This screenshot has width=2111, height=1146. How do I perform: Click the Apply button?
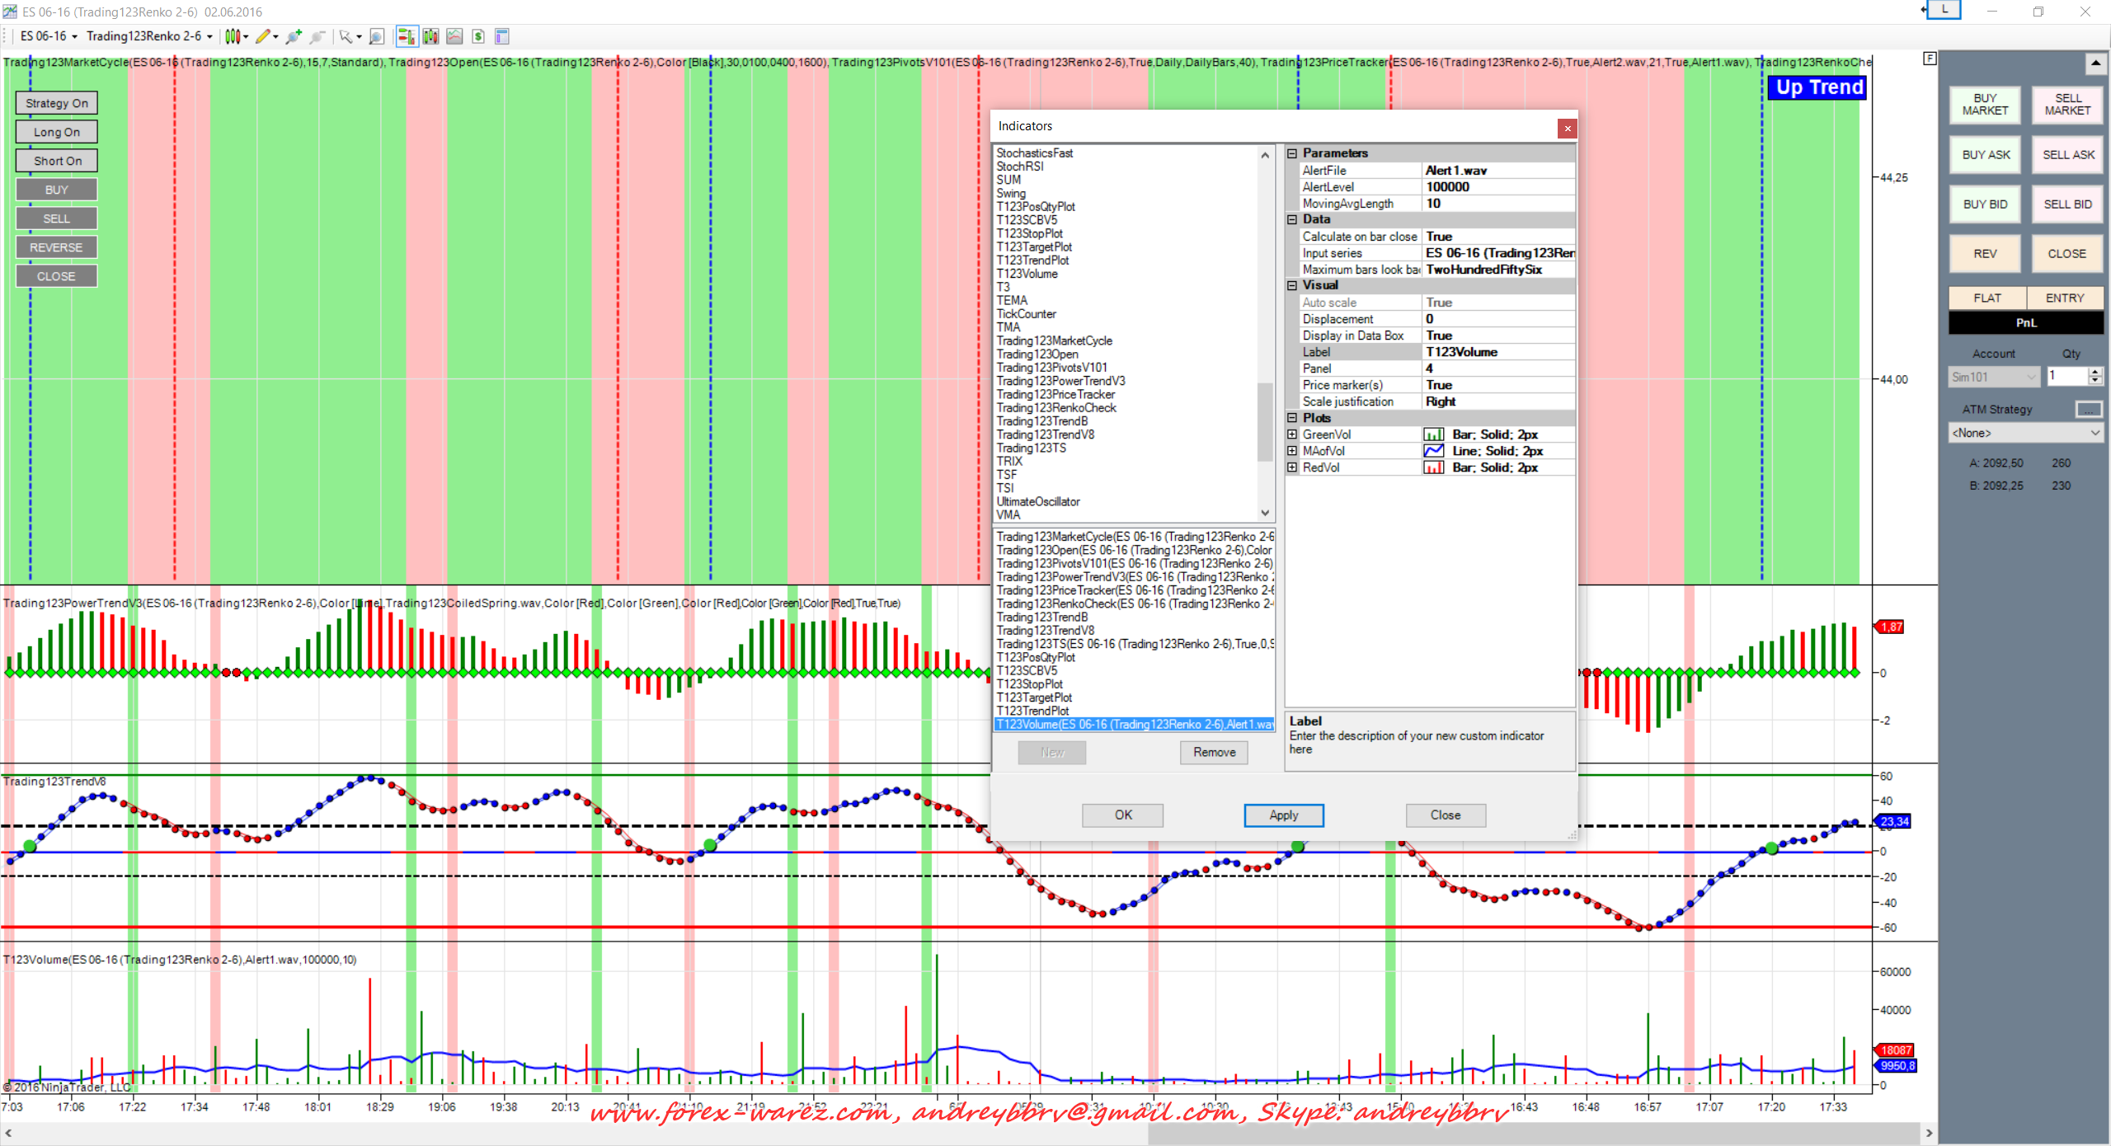[x=1283, y=815]
